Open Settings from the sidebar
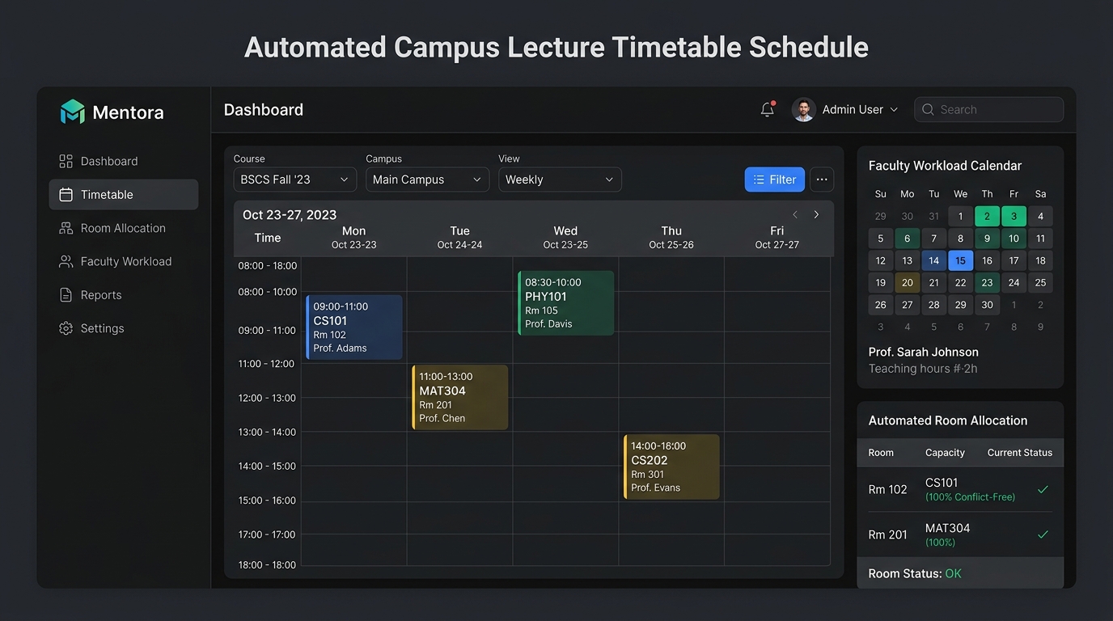Screen dimensions: 1113x621 [124, 328]
